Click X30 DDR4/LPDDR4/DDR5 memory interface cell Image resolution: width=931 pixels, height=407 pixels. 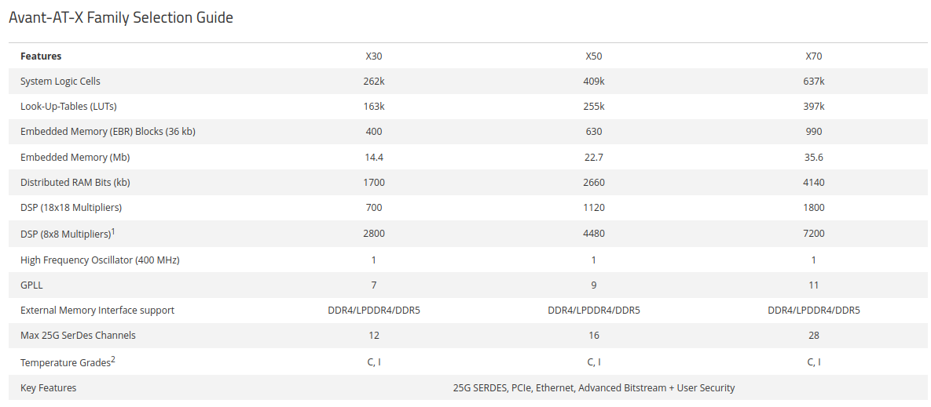(374, 310)
